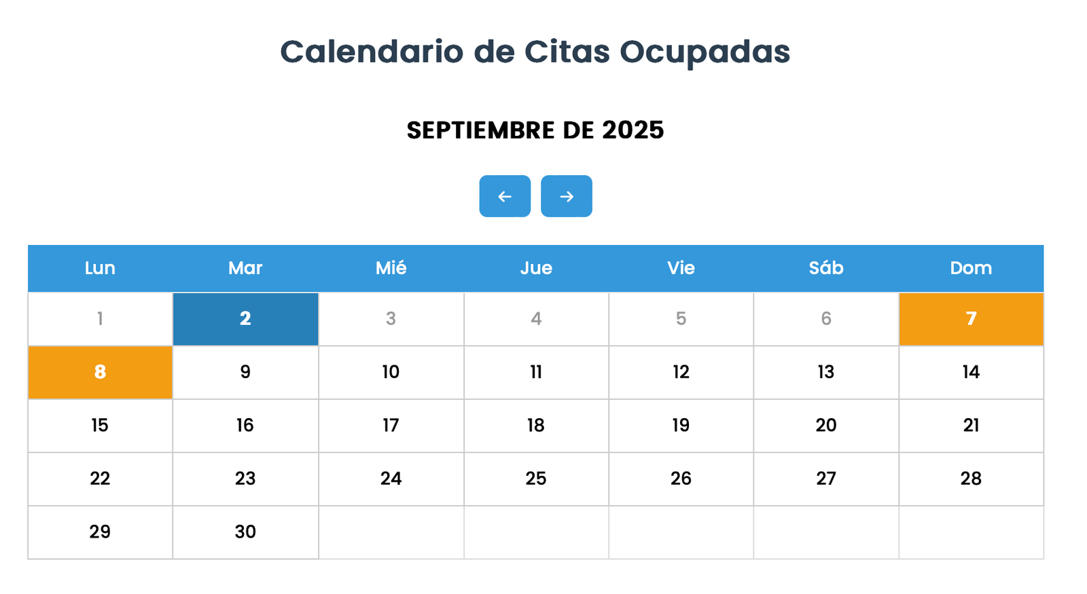The image size is (1087, 594).
Task: Select date 30, the last day shown
Action: point(245,532)
